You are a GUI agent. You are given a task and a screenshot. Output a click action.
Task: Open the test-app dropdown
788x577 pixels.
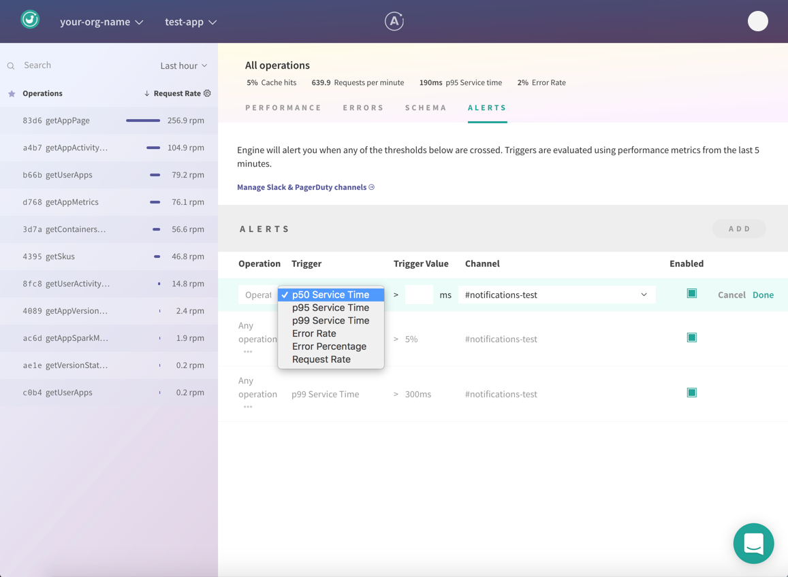pos(191,22)
